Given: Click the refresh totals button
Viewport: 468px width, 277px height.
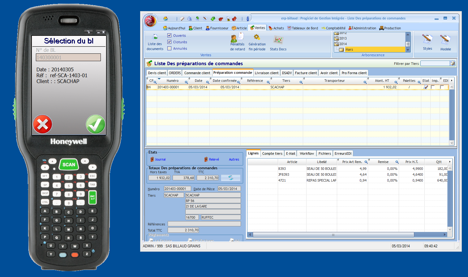Looking at the screenshot, I should pyautogui.click(x=231, y=178).
